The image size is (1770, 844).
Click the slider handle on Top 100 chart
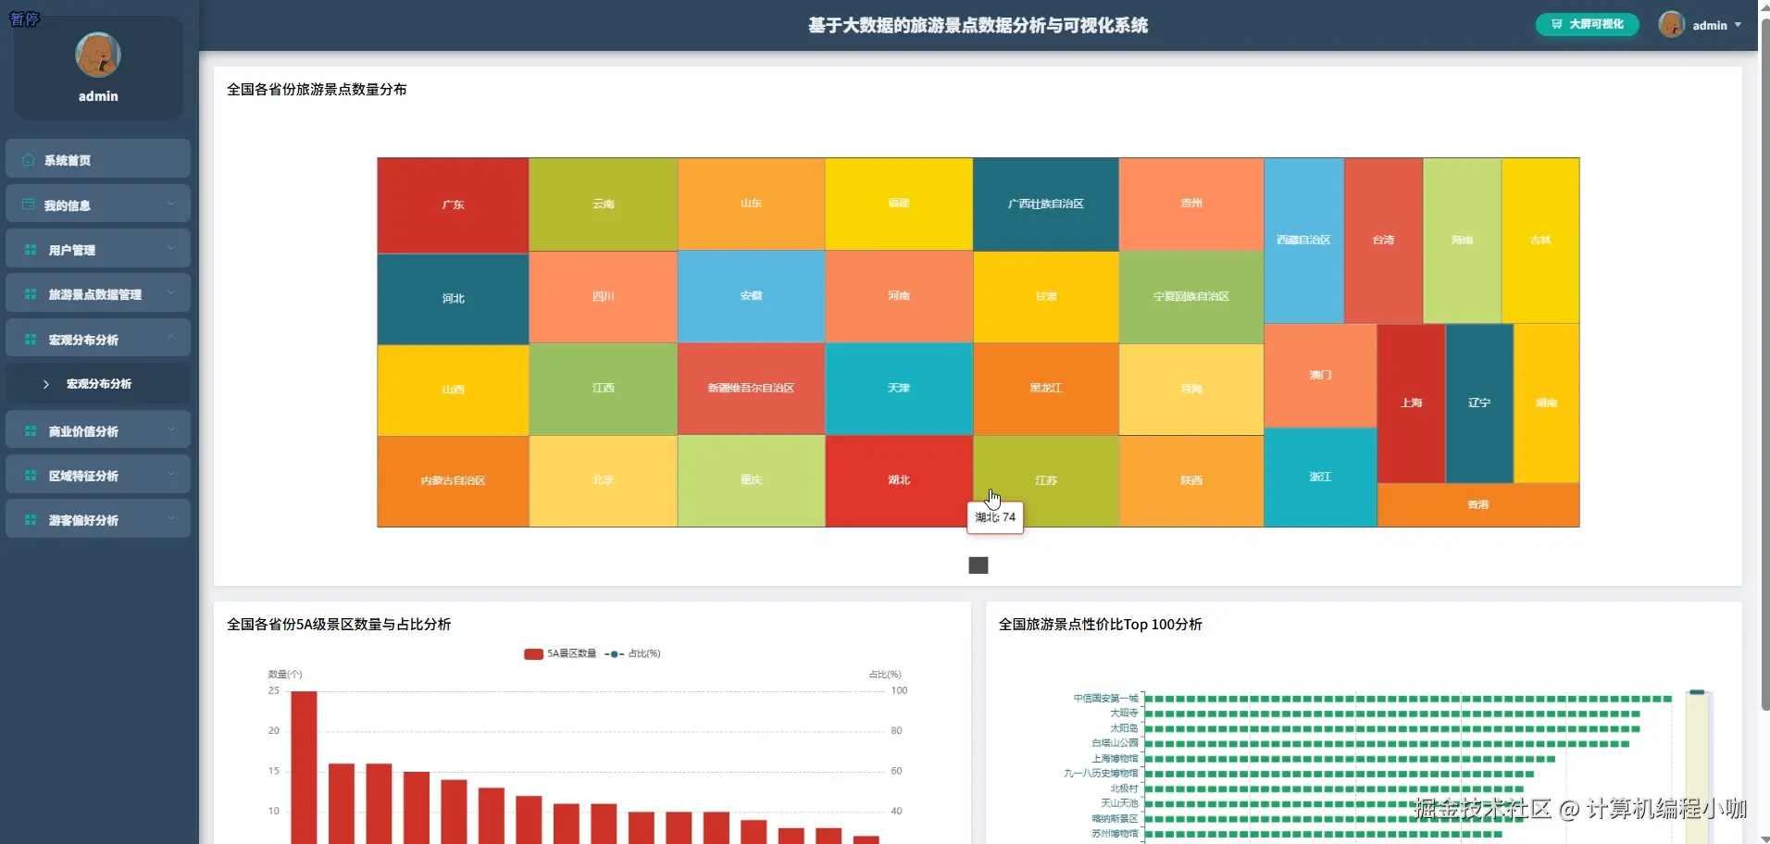[1697, 692]
